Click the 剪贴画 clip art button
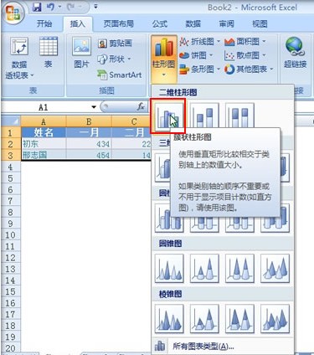This screenshot has width=314, height=355. (116, 44)
